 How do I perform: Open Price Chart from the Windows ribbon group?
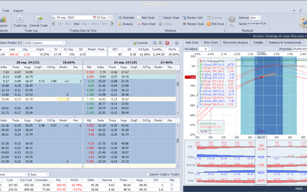146,24
